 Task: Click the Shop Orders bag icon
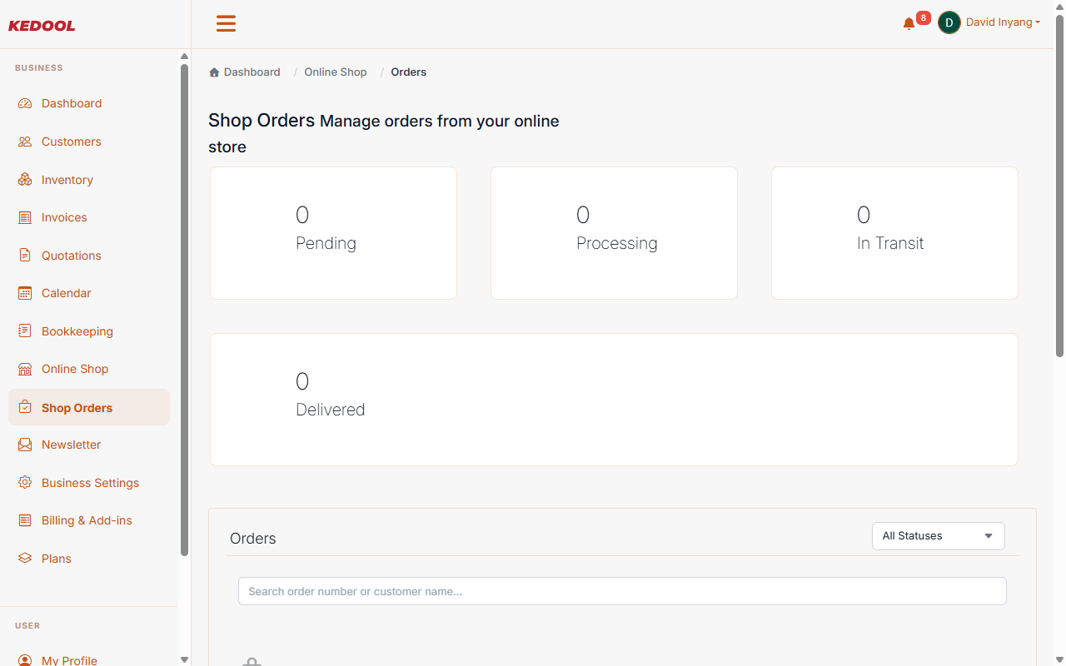[x=25, y=408]
